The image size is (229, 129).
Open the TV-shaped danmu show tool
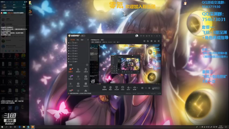[78, 84]
